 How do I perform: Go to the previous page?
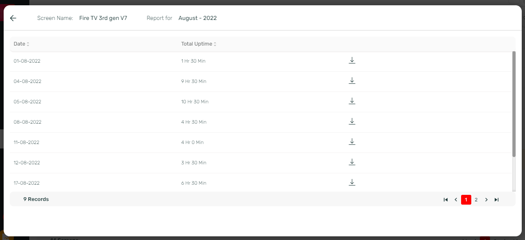(x=456, y=200)
